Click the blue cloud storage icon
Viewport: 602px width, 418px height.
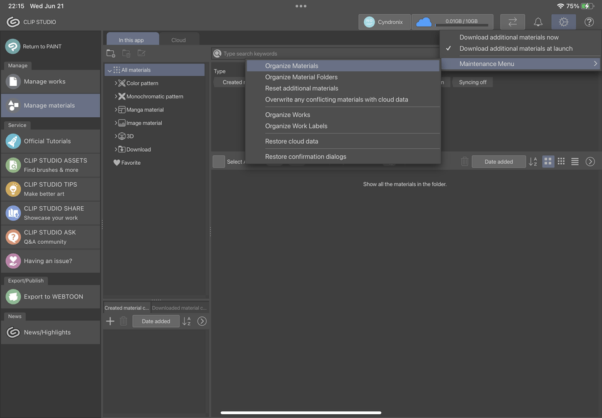tap(424, 22)
